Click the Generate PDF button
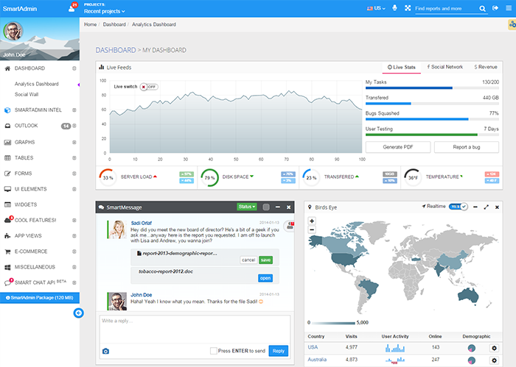516x367 pixels. (x=397, y=147)
